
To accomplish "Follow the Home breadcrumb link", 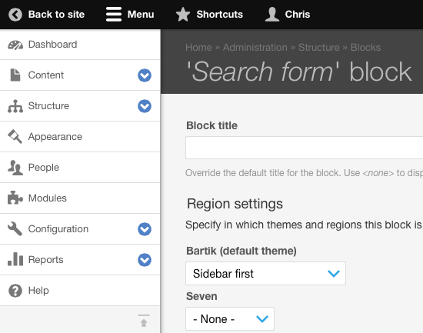I will (x=198, y=48).
